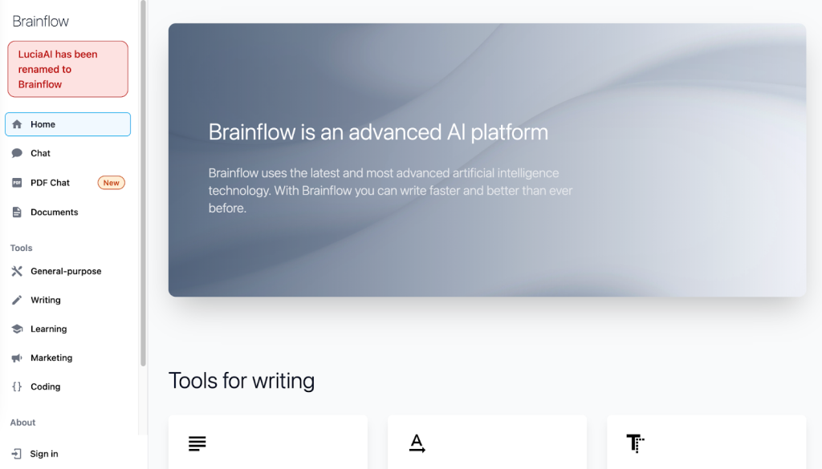Open PDF Chat from sidebar
The width and height of the screenshot is (822, 469).
[67, 183]
